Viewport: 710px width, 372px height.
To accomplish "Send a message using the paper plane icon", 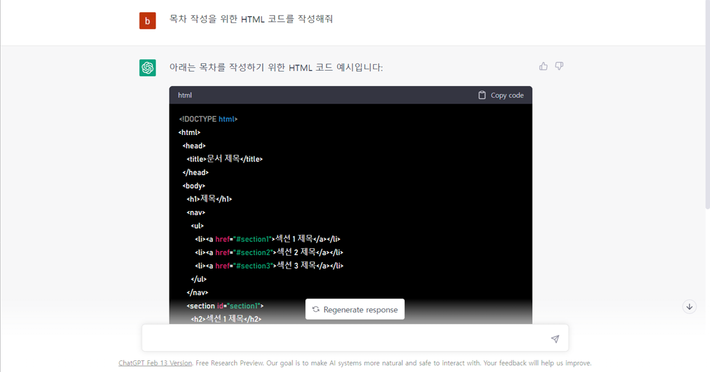I will (555, 338).
